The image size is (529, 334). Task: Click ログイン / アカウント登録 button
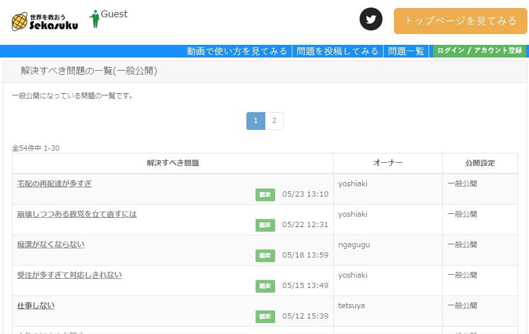click(x=479, y=51)
